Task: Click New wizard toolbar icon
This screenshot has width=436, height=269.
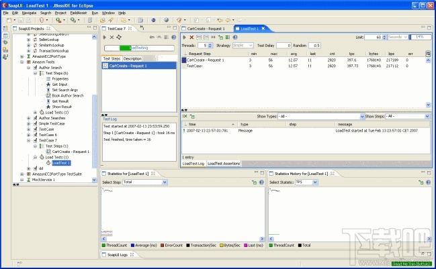Action: click(x=9, y=20)
